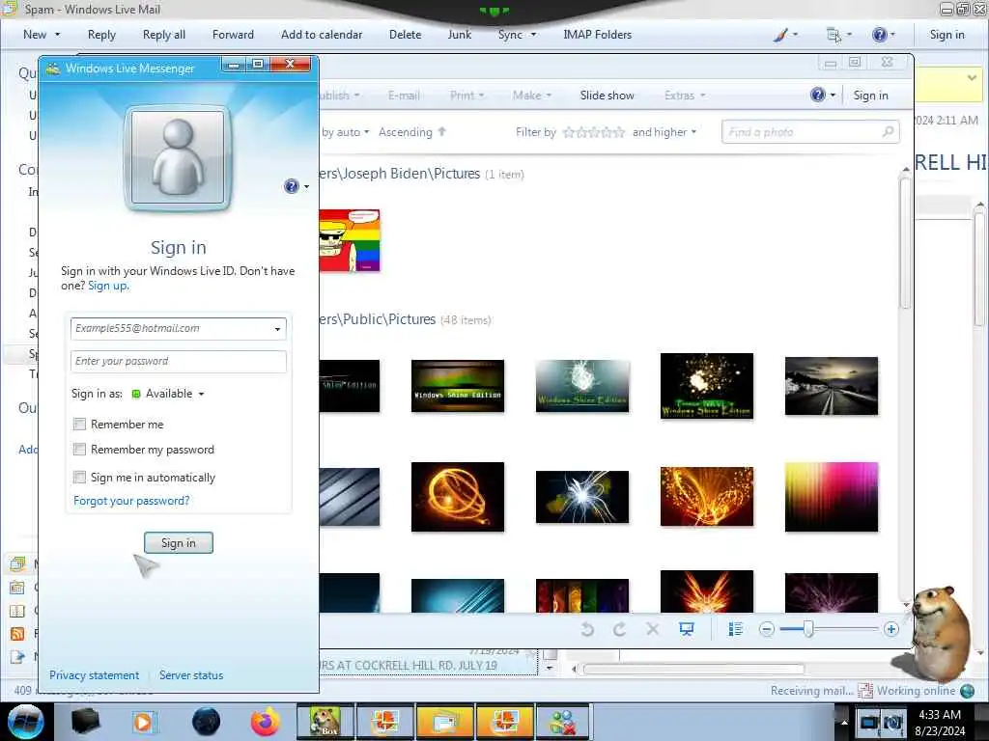The height and width of the screenshot is (741, 989).
Task: Check the Server status link
Action: [x=191, y=674]
